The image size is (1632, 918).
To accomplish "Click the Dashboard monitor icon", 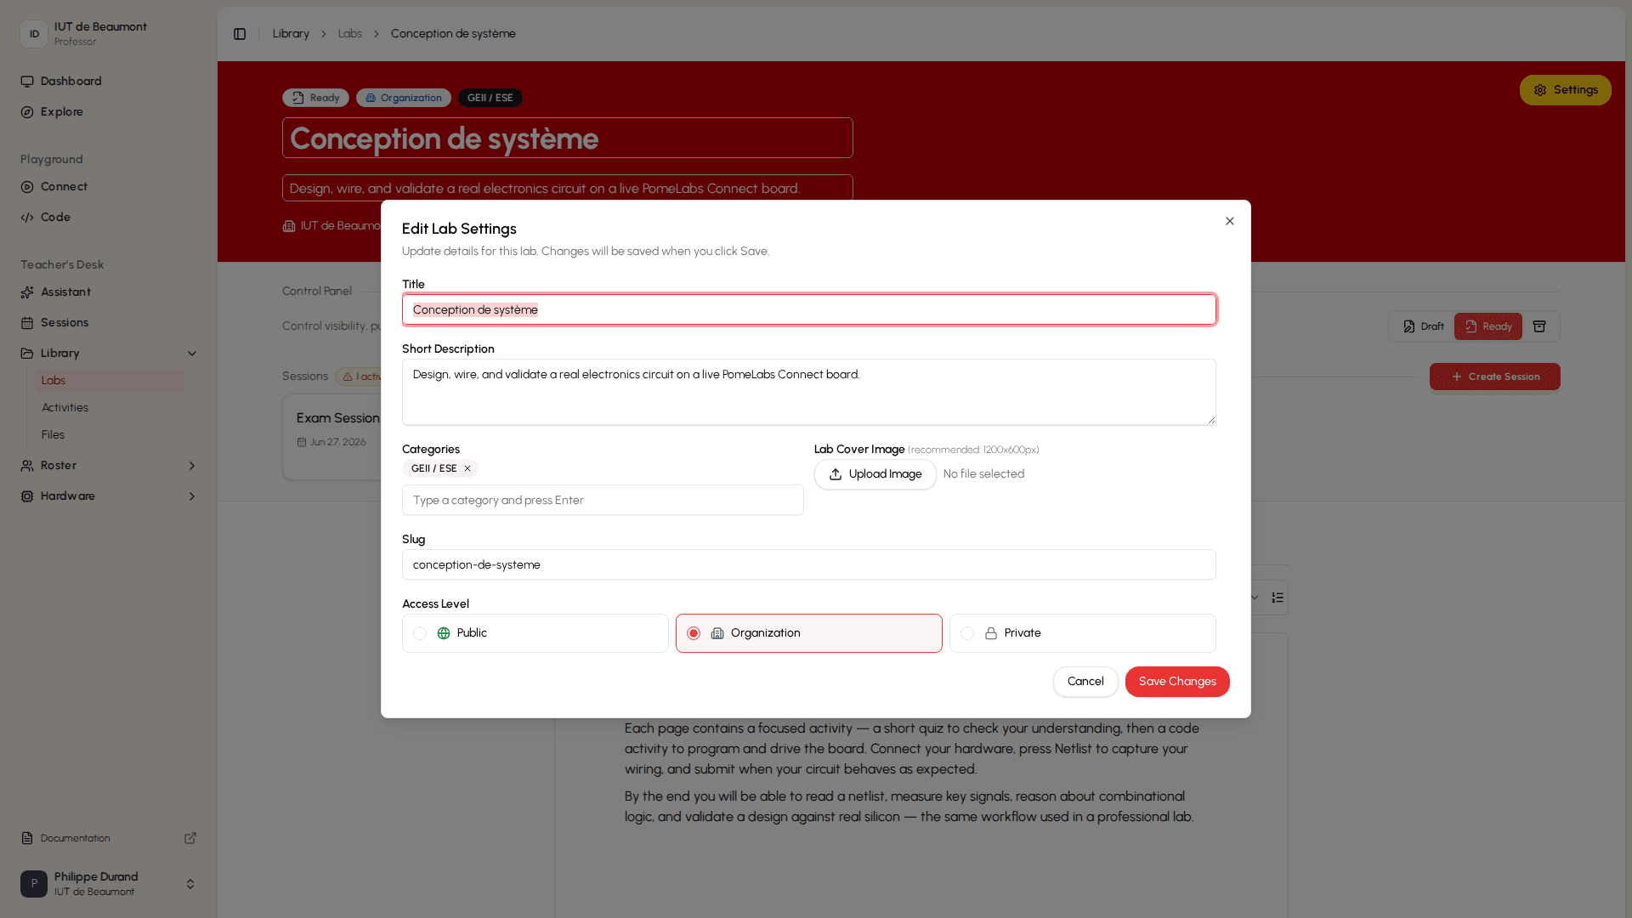I will coord(27,82).
